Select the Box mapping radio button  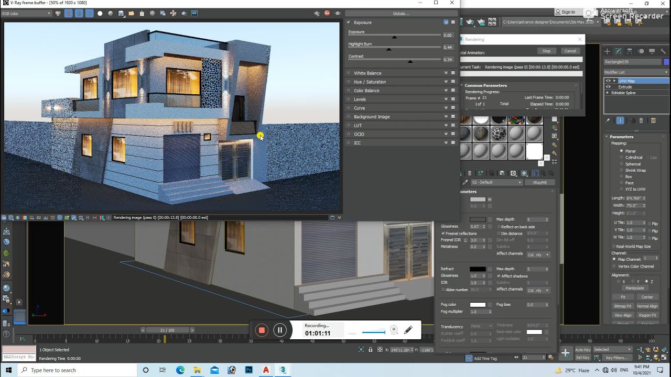(622, 176)
